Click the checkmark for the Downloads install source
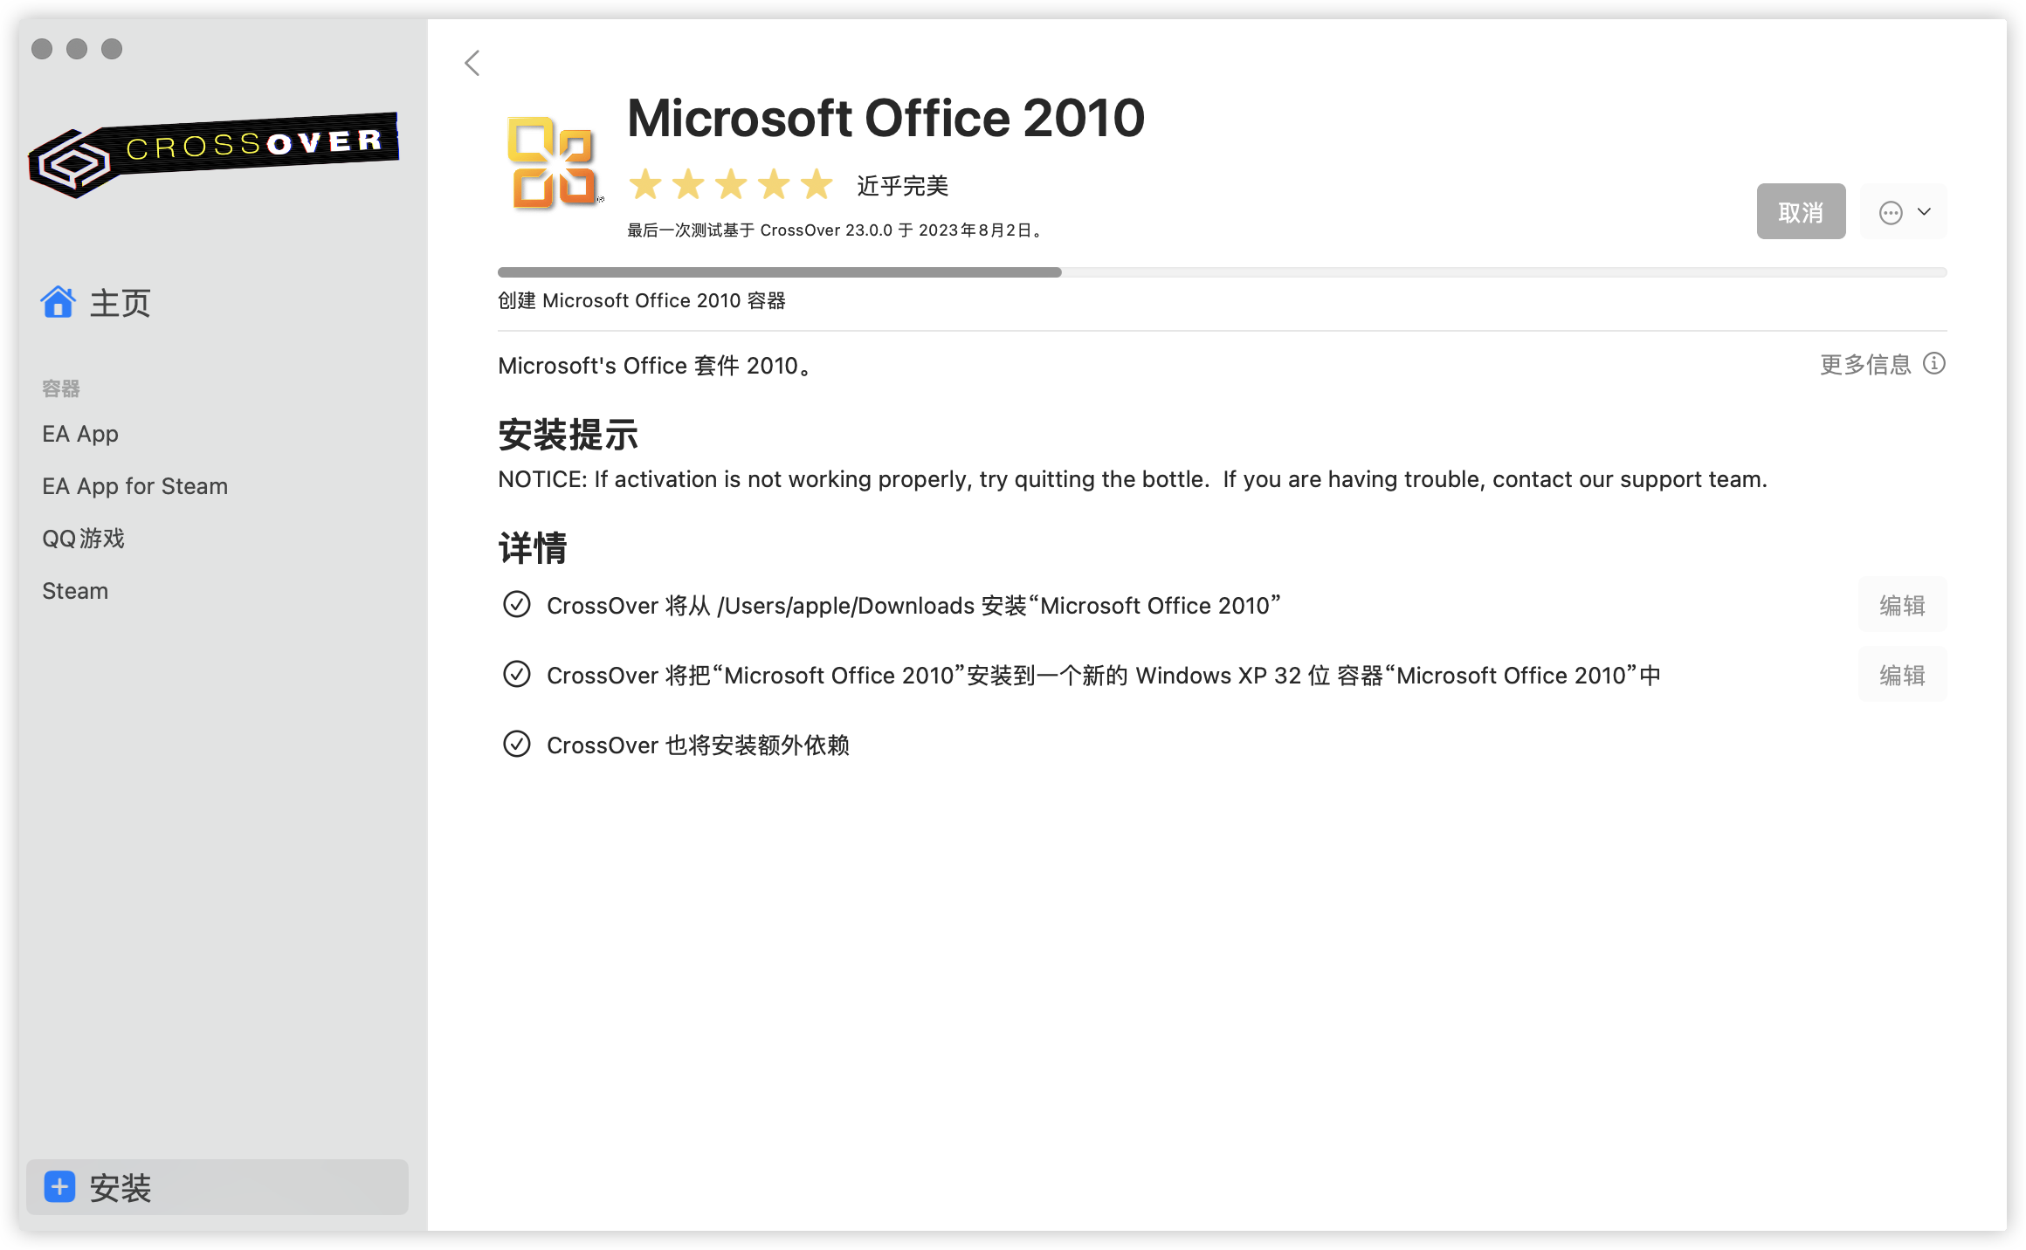The width and height of the screenshot is (2026, 1250). click(517, 604)
